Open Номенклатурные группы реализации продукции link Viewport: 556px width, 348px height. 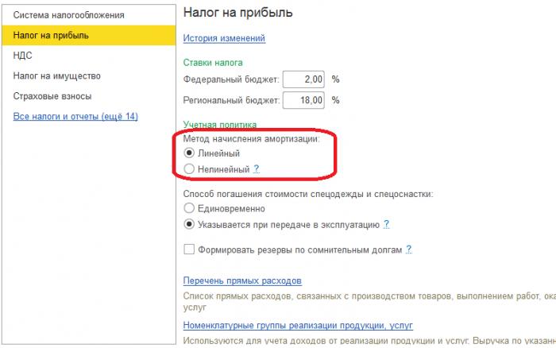pyautogui.click(x=298, y=325)
